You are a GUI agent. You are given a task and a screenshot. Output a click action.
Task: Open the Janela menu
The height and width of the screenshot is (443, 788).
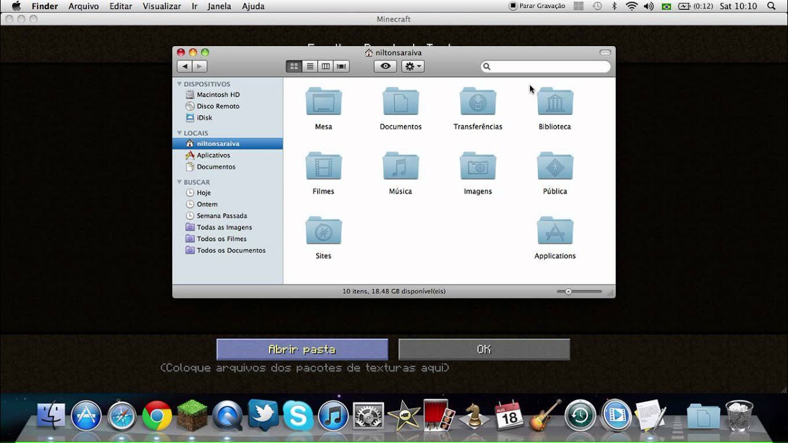point(220,6)
